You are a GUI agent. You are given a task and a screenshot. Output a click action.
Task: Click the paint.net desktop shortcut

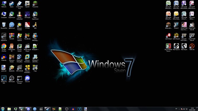point(4,68)
